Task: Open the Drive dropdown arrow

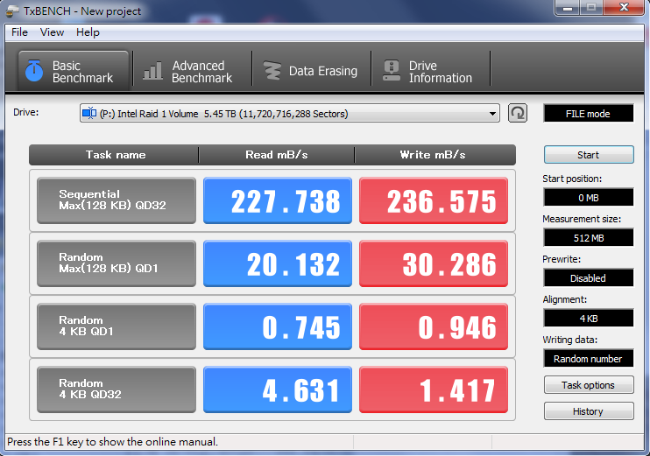Action: pyautogui.click(x=492, y=114)
